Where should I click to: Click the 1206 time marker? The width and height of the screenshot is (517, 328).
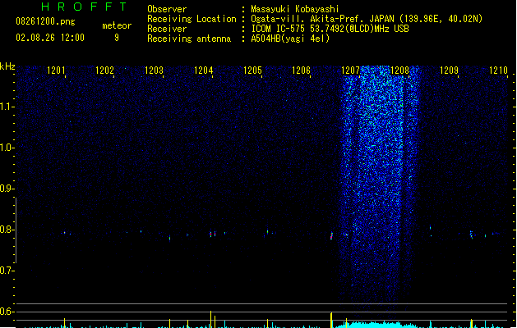(x=302, y=71)
